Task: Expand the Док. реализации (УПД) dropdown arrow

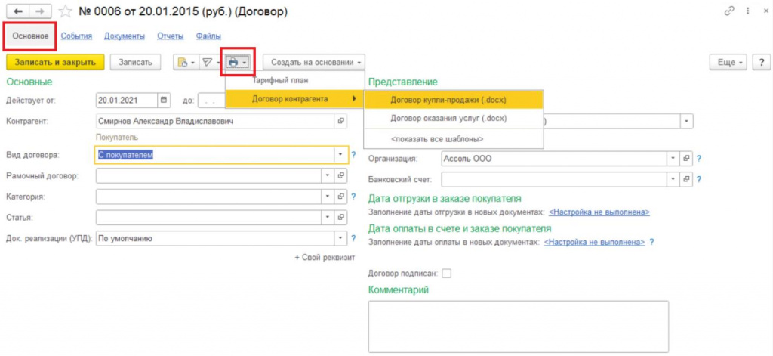Action: coord(340,239)
